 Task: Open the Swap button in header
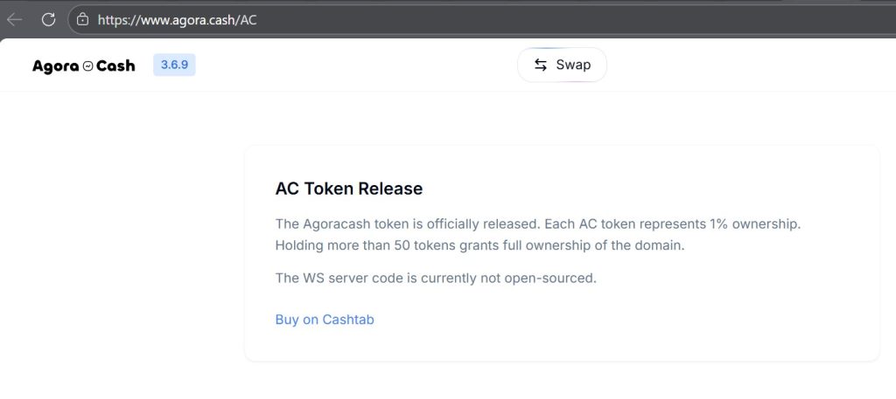click(x=562, y=65)
